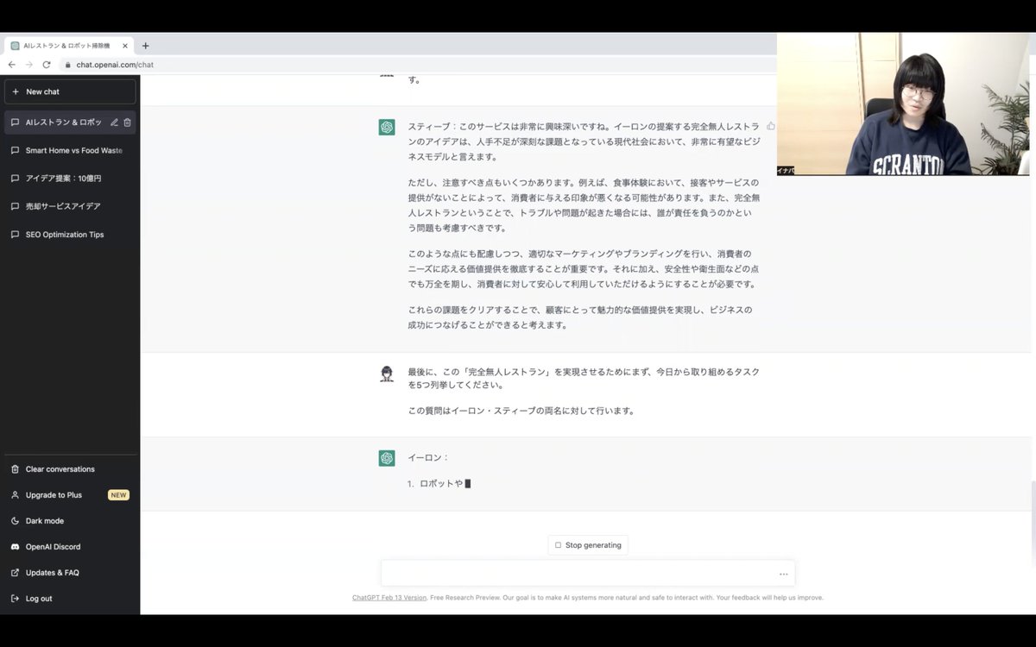Click the logout arrow icon
1036x647 pixels.
pos(16,599)
